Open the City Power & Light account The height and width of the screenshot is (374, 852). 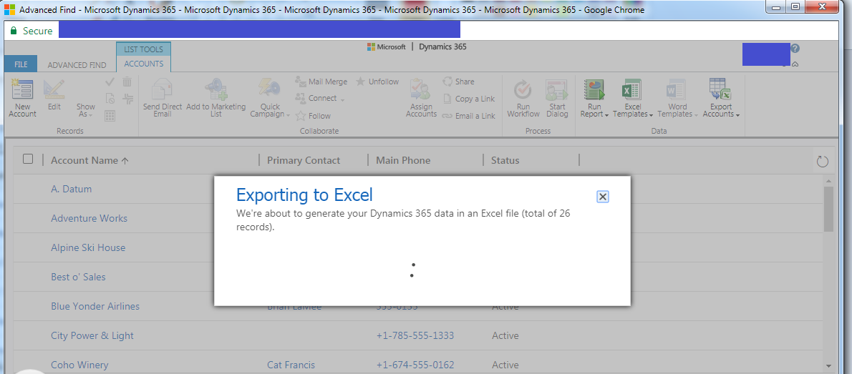click(x=92, y=335)
